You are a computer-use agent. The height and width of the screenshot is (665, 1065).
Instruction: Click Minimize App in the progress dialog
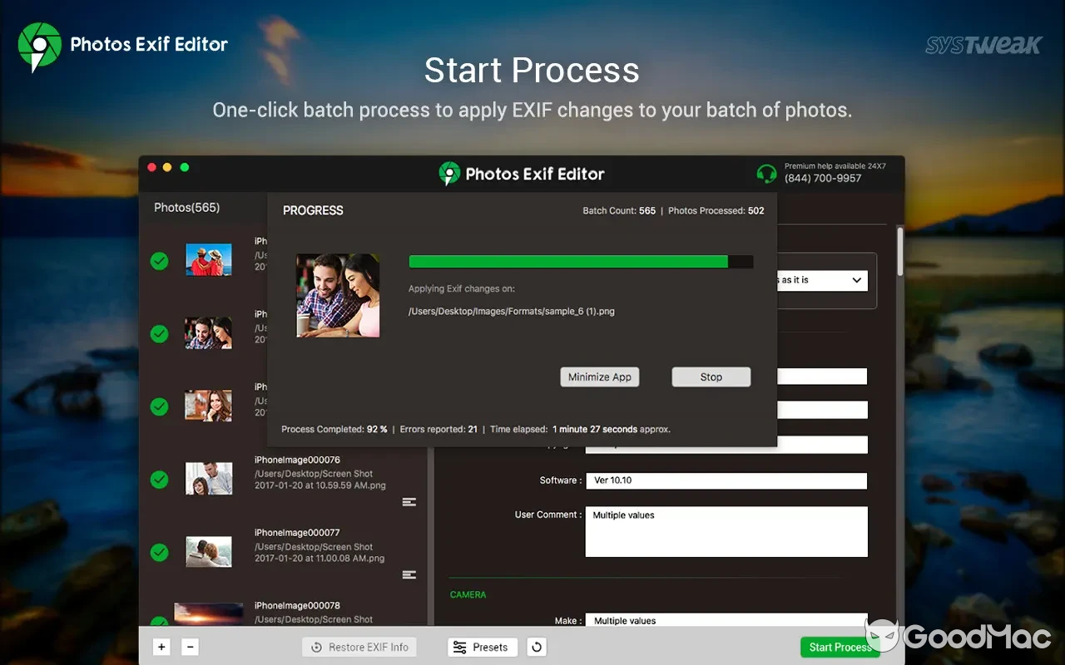(x=599, y=377)
